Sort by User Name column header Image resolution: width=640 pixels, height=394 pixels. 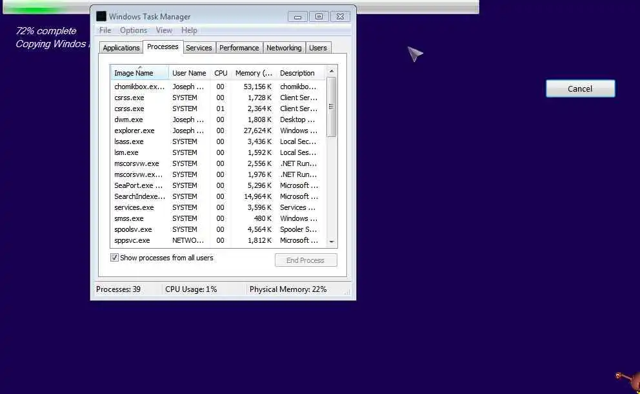click(189, 73)
